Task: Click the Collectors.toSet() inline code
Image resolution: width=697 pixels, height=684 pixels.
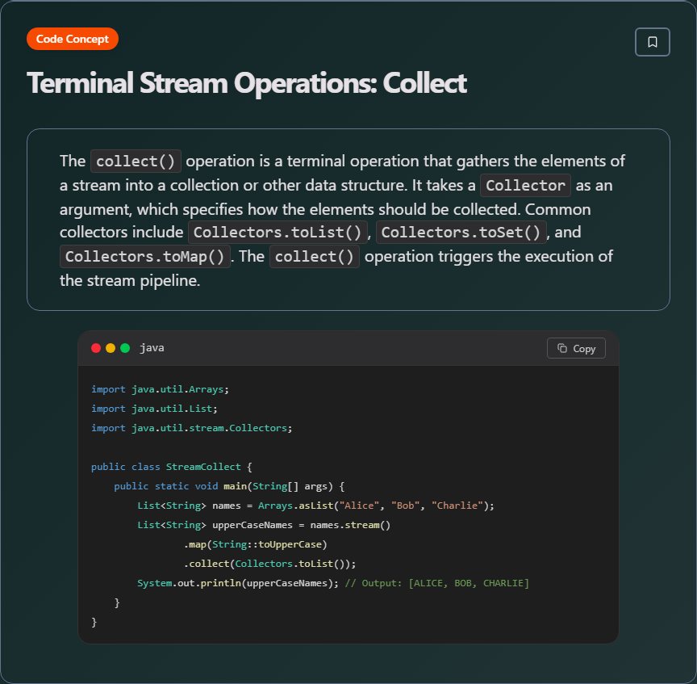Action: 461,233
